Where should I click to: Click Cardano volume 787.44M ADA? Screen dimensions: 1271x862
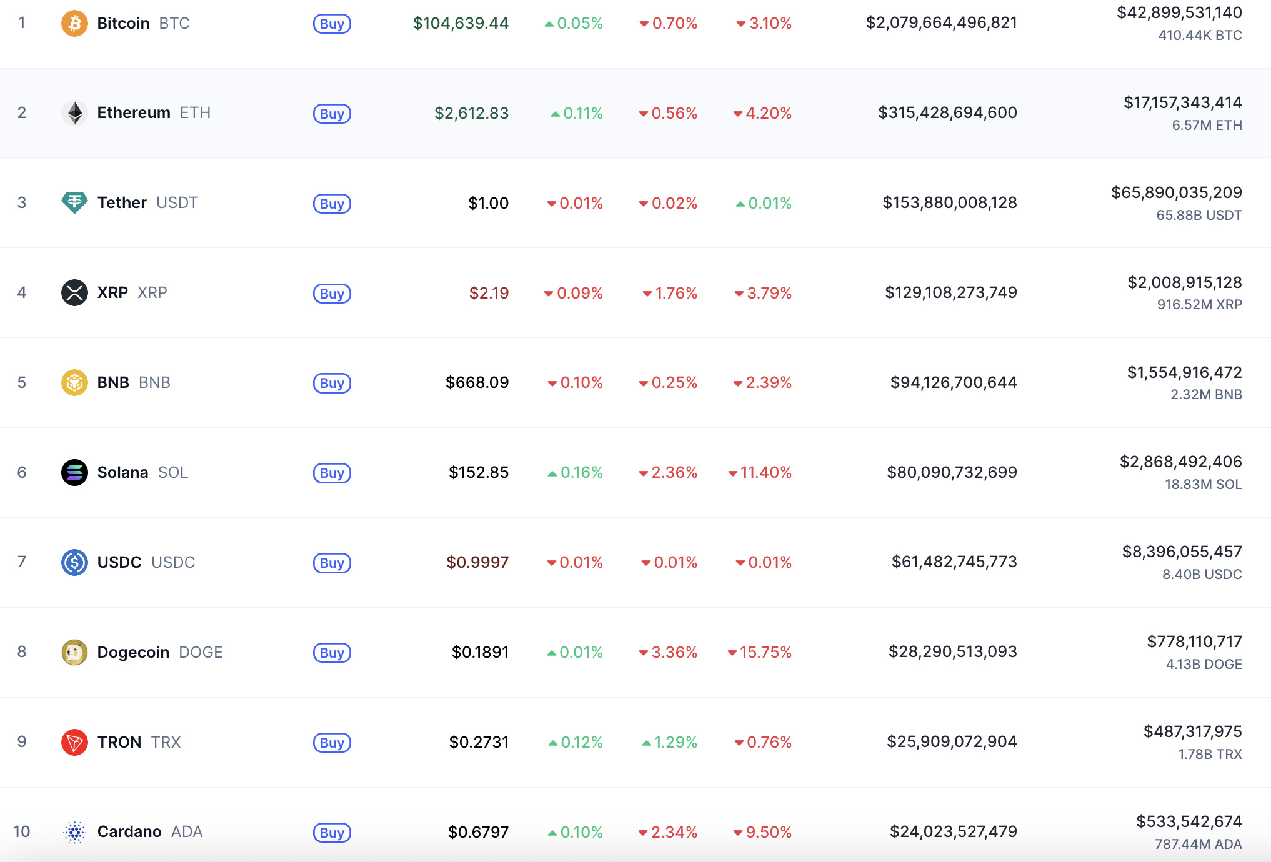point(1198,845)
